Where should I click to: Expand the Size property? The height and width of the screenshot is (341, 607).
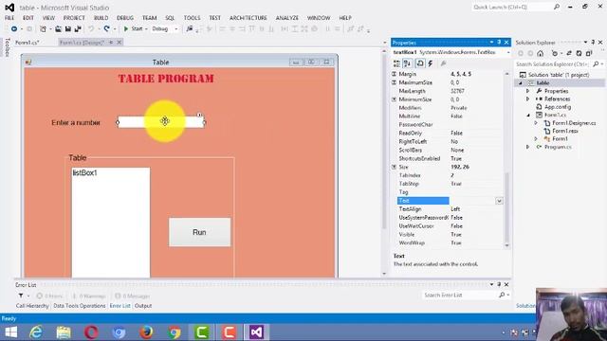tap(395, 167)
